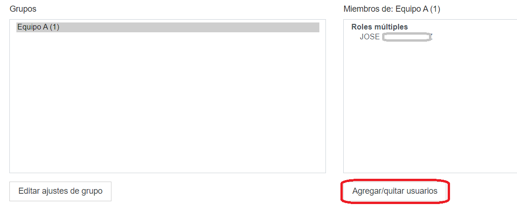517x212 pixels.
Task: Focus the group members selection box
Action: [x=430, y=96]
